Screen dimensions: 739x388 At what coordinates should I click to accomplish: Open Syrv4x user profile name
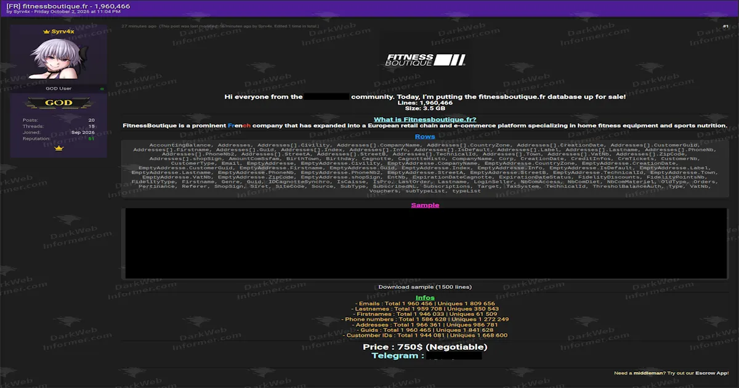[62, 31]
